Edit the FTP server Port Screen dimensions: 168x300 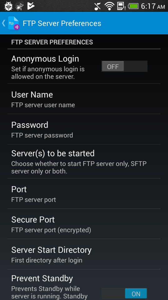(x=84, y=193)
